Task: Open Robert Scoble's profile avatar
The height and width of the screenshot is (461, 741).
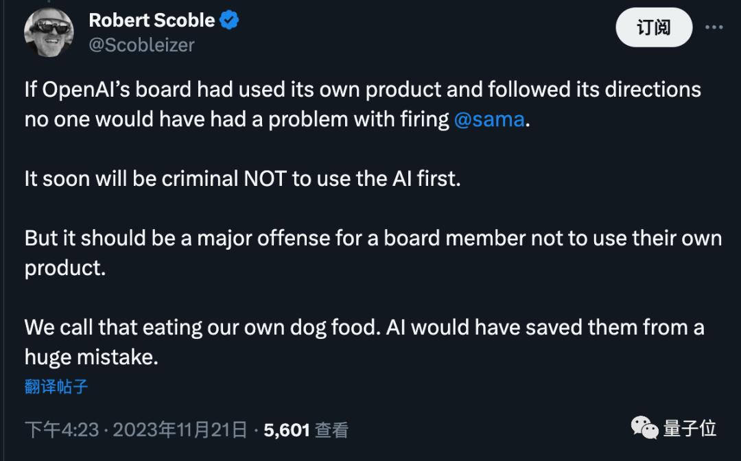Action: point(50,32)
